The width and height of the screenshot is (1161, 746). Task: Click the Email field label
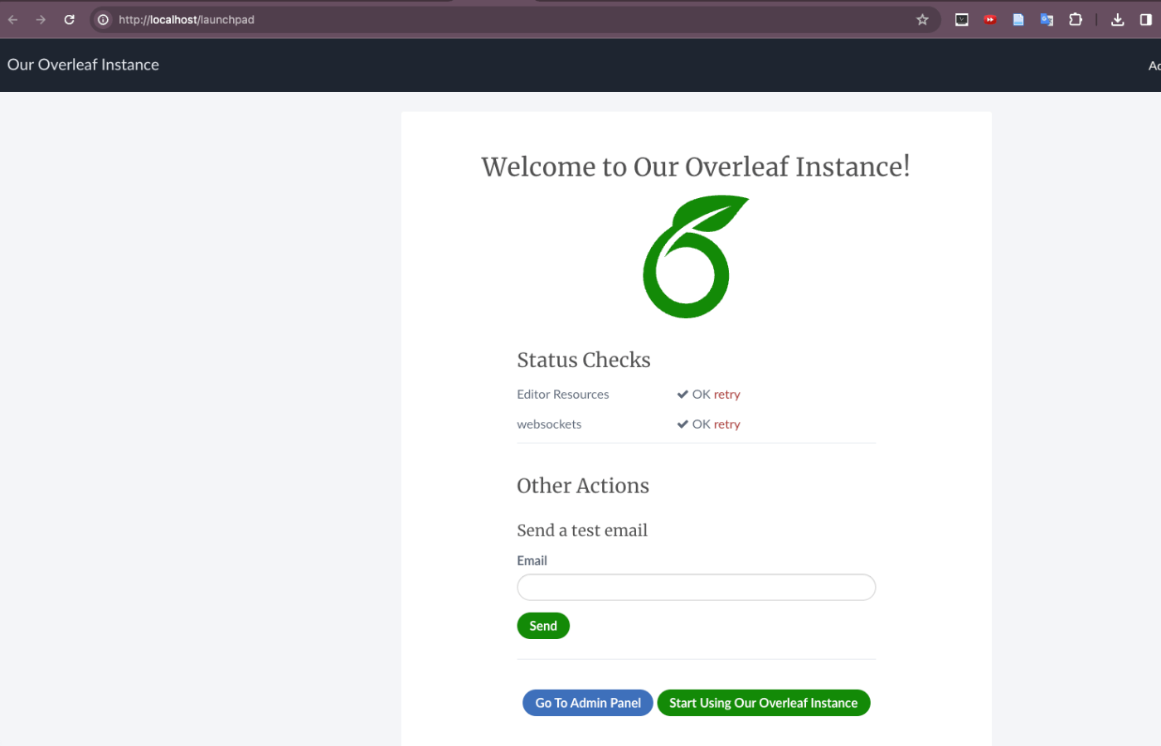532,561
